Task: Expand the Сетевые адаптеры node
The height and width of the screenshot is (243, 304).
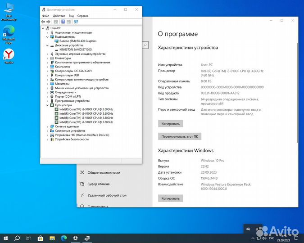Action: pos(47,126)
